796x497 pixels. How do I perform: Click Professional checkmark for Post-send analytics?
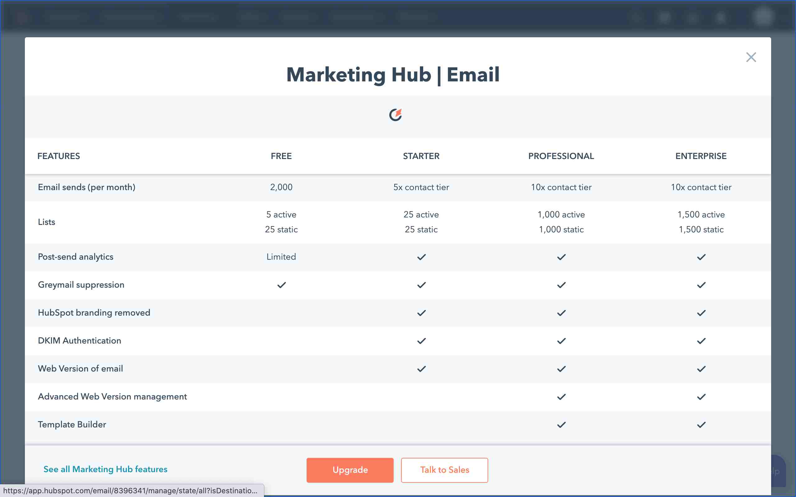pos(561,257)
